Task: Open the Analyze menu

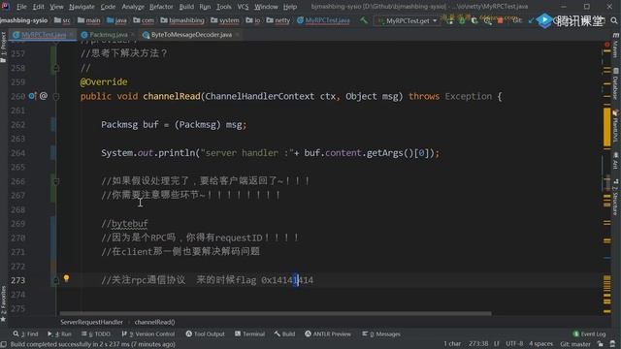Action: pos(133,7)
